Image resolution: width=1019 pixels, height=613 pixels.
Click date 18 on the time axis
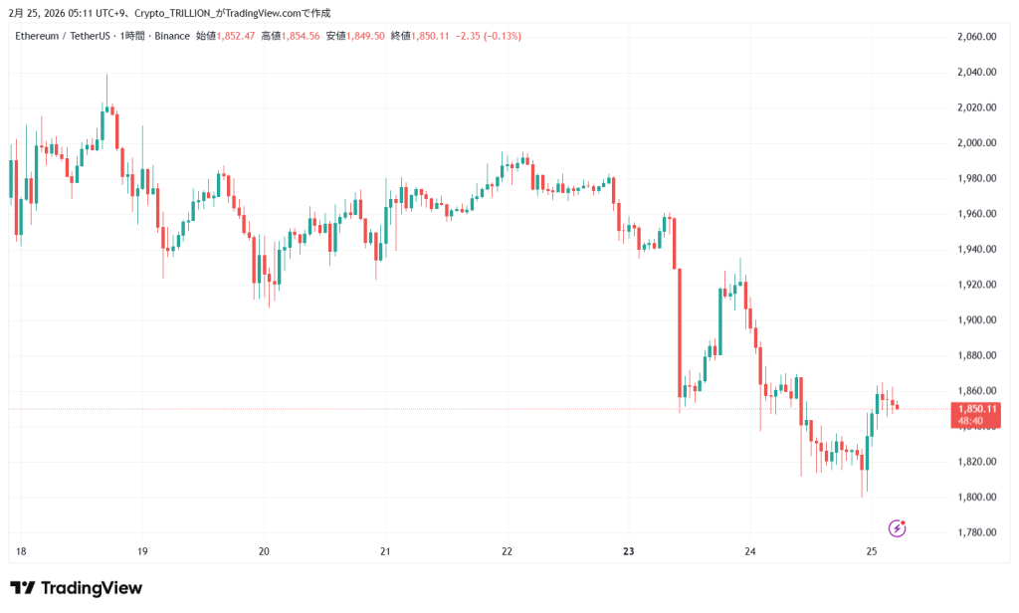point(21,551)
